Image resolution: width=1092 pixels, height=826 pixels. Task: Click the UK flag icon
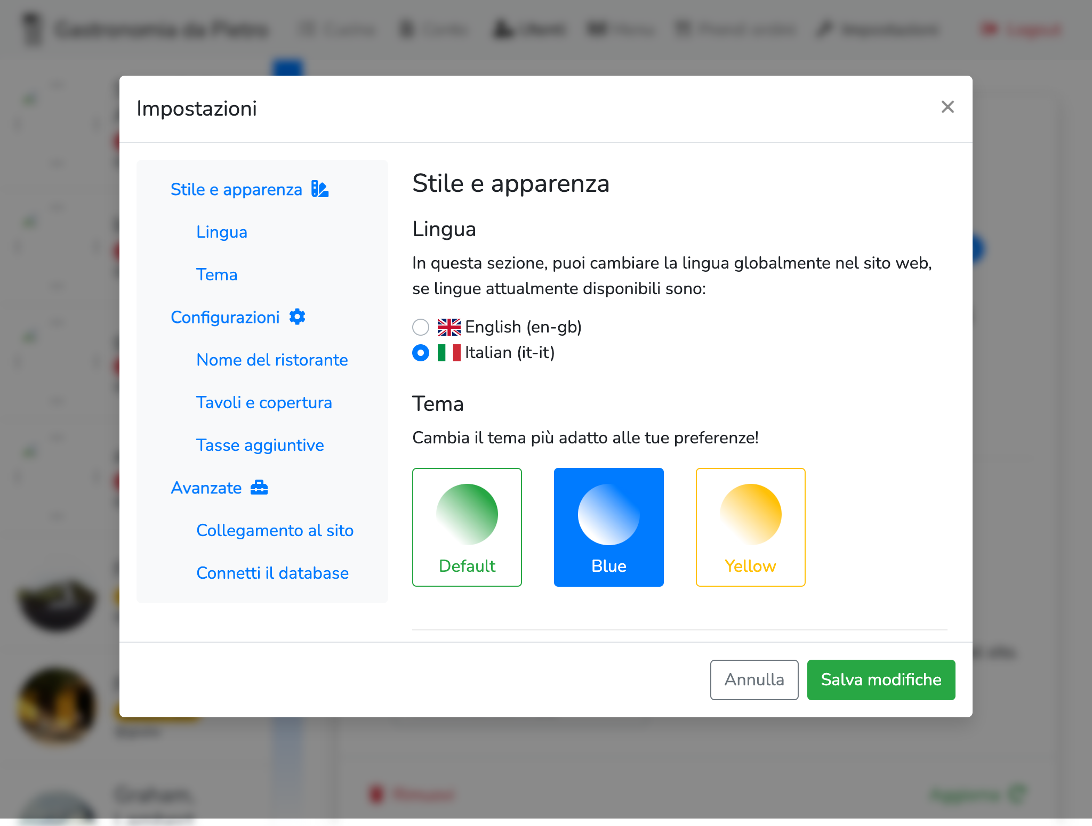pos(449,327)
